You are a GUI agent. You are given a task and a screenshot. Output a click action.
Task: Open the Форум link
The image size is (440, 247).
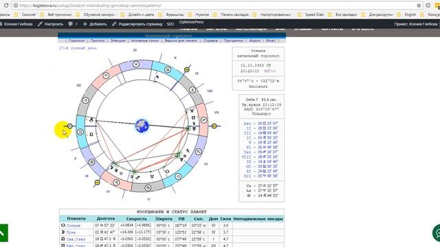[255, 40]
